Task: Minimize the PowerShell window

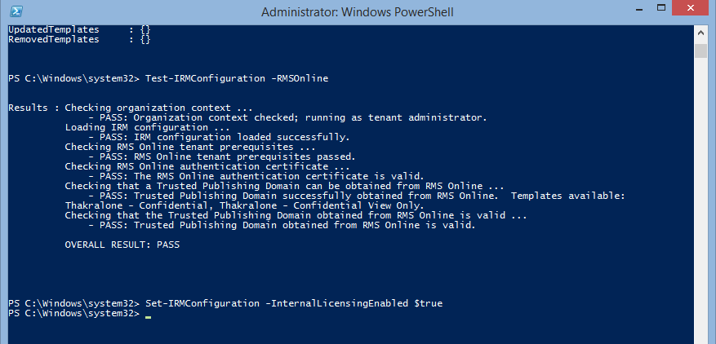Action: pyautogui.click(x=638, y=10)
